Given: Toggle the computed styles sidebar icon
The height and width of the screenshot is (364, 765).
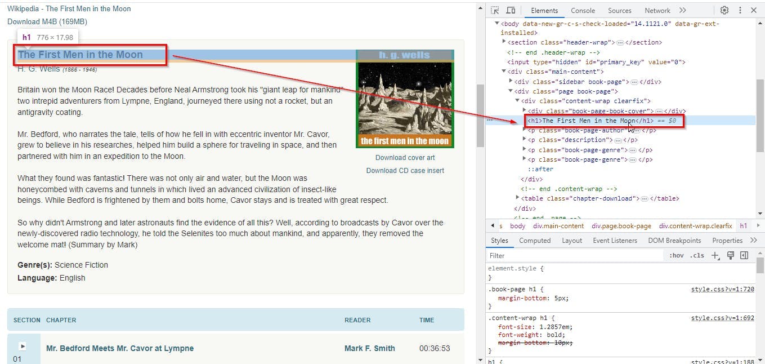Looking at the screenshot, I should coord(744,256).
